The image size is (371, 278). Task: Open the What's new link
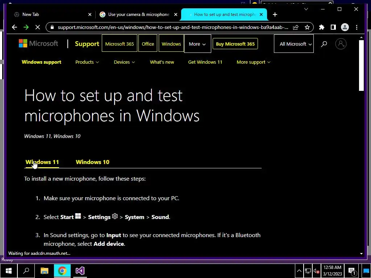162,62
